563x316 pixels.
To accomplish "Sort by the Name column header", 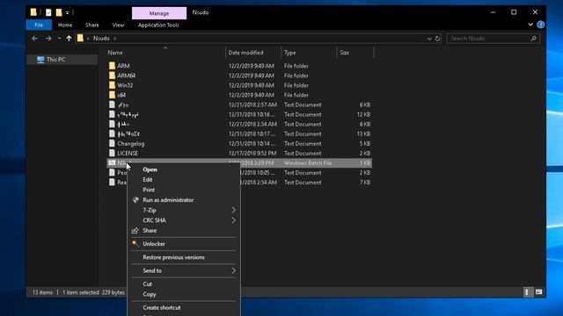I will 115,53.
